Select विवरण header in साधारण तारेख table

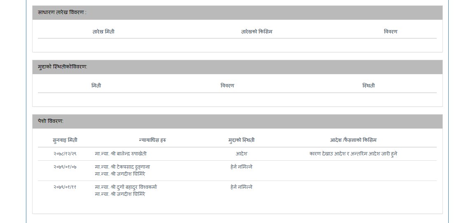click(390, 32)
